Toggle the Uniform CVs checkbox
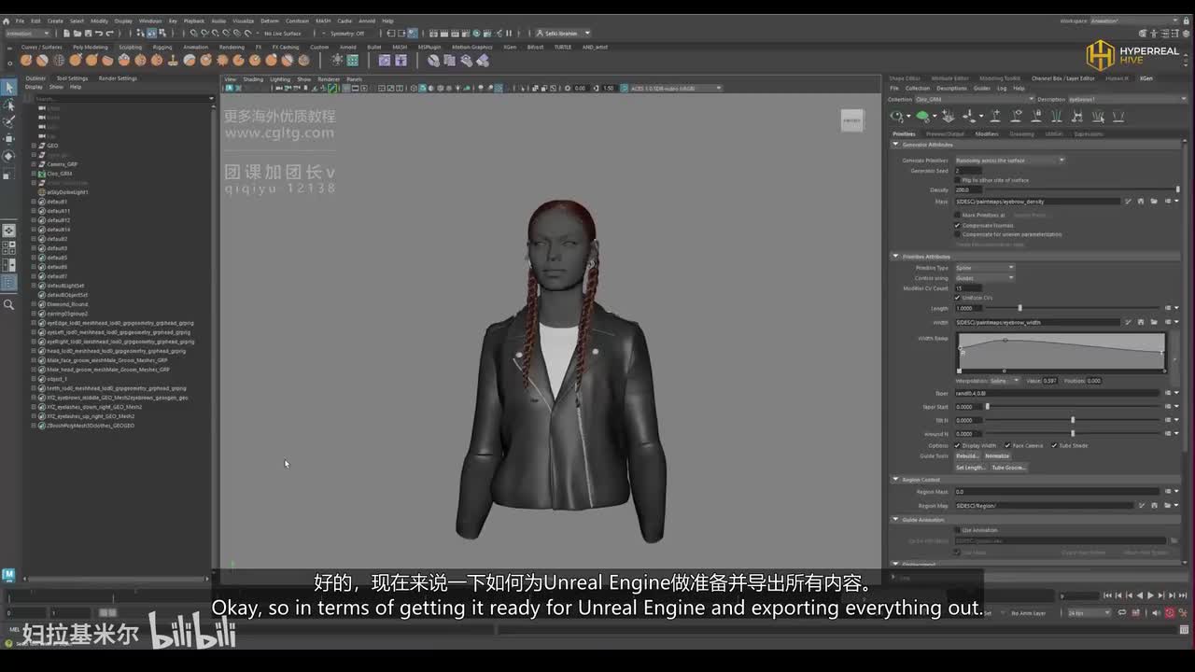Viewport: 1195px width, 672px height. (x=957, y=298)
